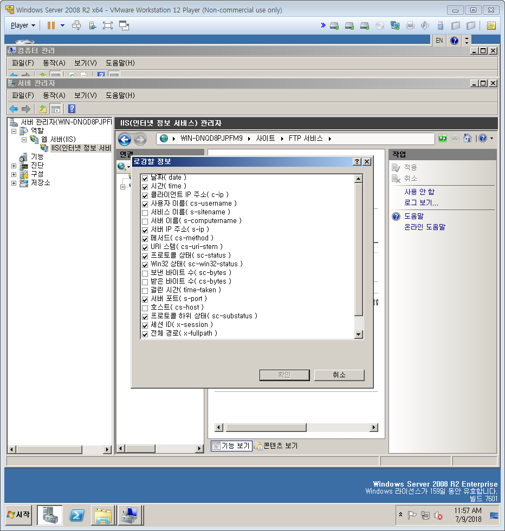The height and width of the screenshot is (531, 505).
Task: Click the VMware sound card device icon
Action: (425, 25)
